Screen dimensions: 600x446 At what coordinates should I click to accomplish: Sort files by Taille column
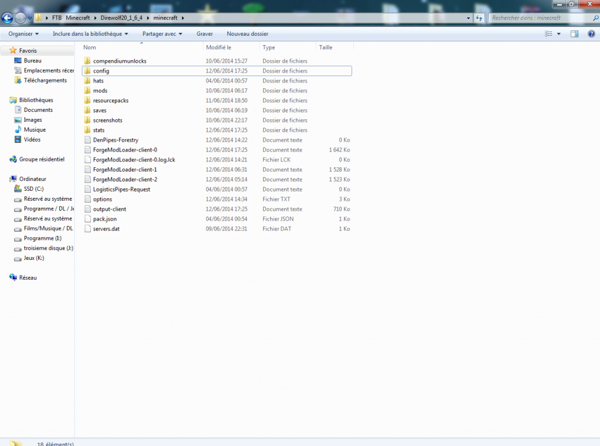326,47
